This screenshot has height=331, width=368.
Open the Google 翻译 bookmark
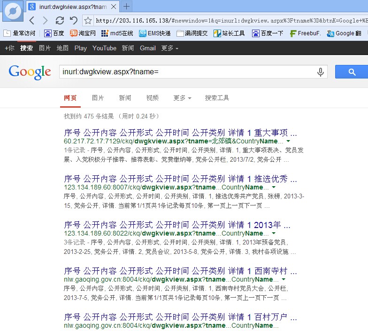[344, 33]
